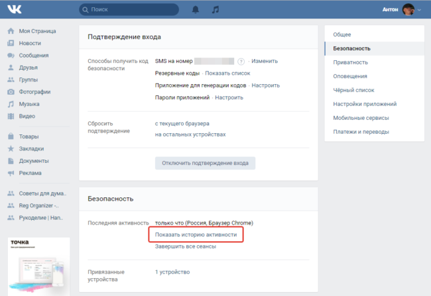The image size is (431, 296).
Task: Click the chat bubble icon beside Сообщения
Action: [11, 56]
